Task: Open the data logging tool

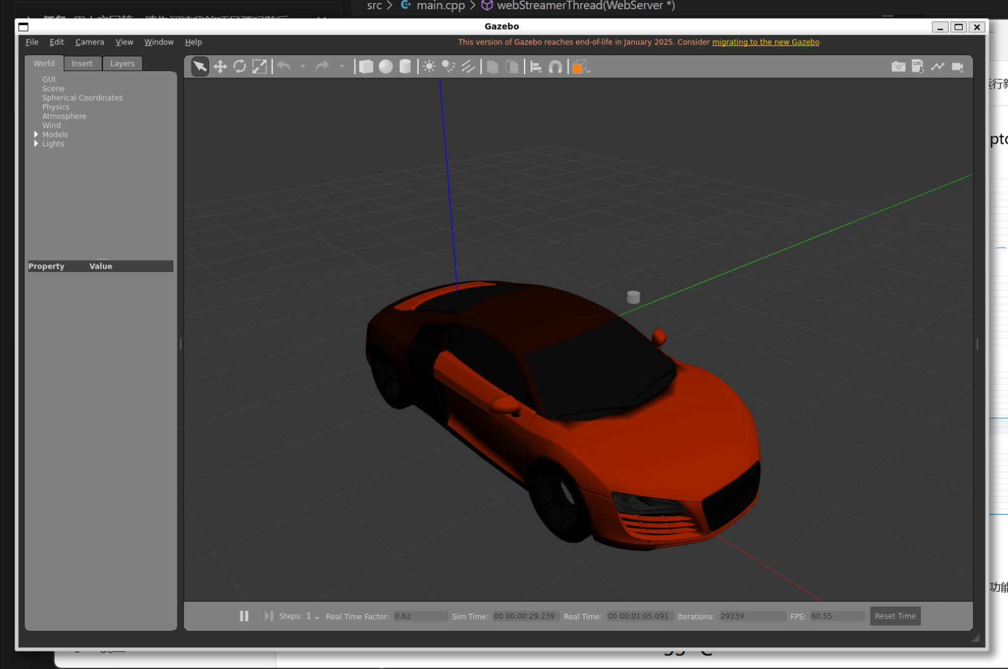Action: (x=918, y=67)
